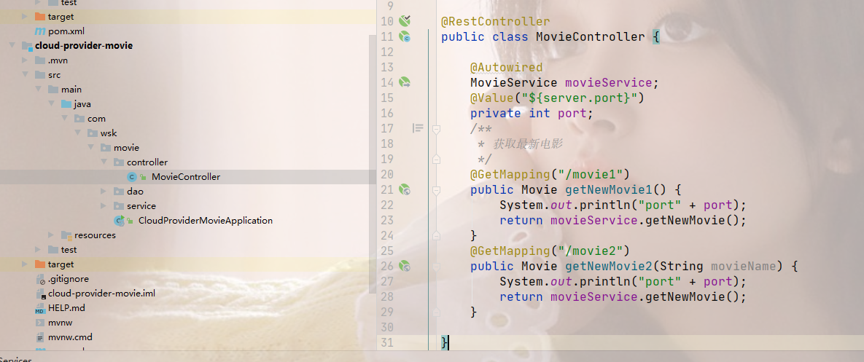Collapse the com package

[64, 119]
